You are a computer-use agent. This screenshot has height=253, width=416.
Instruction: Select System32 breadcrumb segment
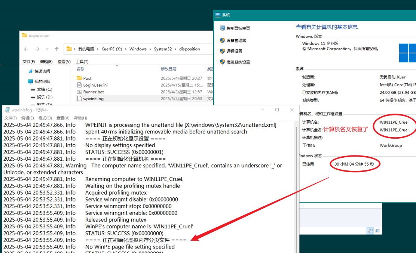163,49
